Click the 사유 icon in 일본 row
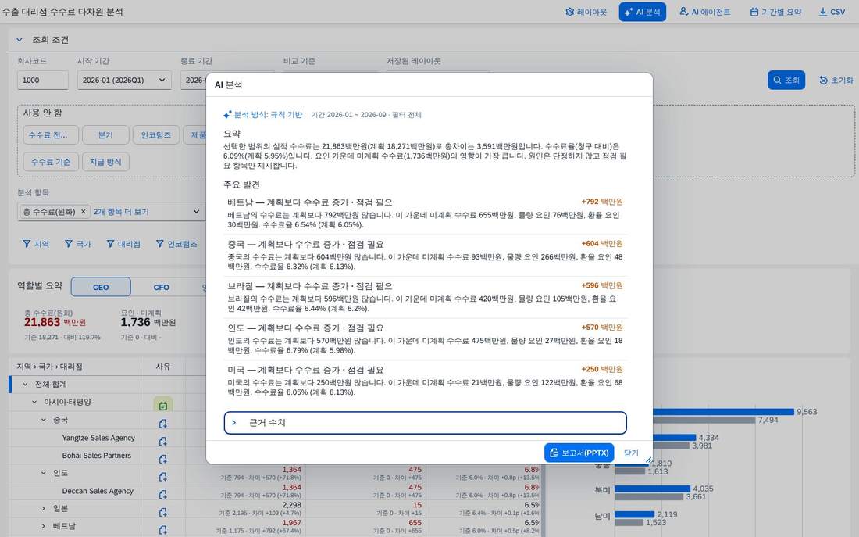 click(x=162, y=512)
